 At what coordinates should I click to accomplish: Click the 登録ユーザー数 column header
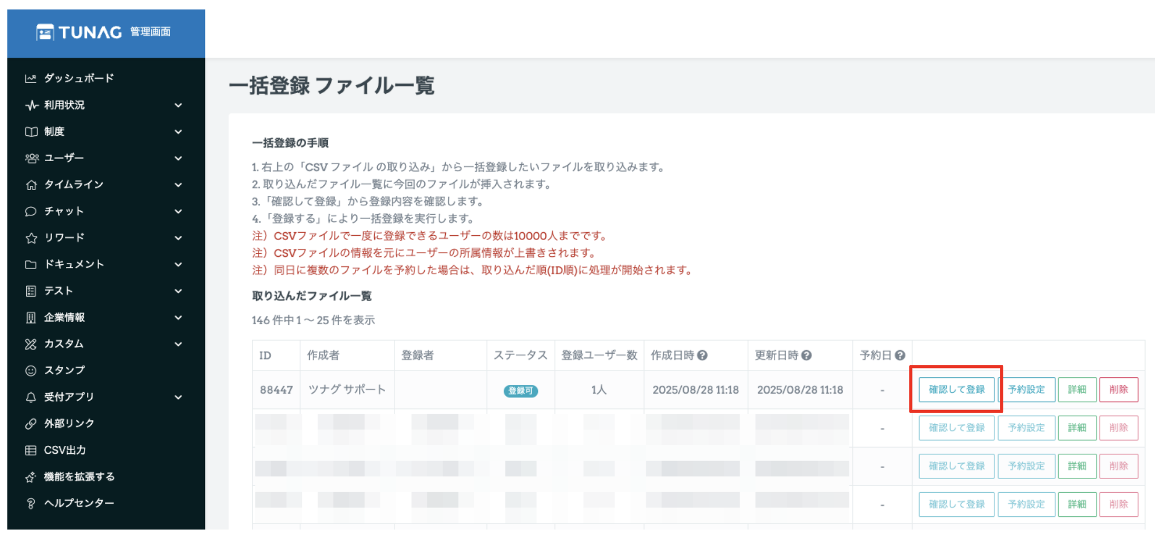point(599,355)
